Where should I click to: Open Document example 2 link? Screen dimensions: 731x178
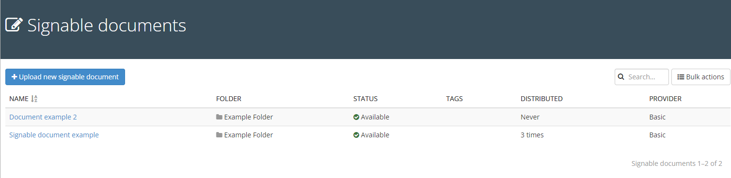tap(43, 117)
